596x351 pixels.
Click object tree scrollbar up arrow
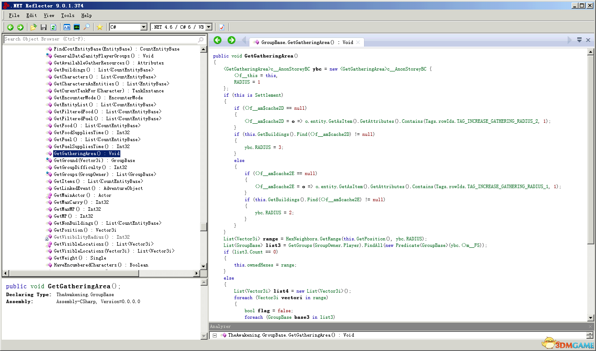(203, 49)
